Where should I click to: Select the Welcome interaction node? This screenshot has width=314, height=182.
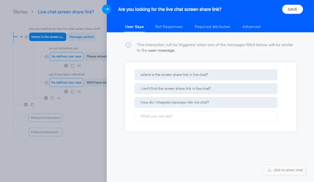point(46,118)
